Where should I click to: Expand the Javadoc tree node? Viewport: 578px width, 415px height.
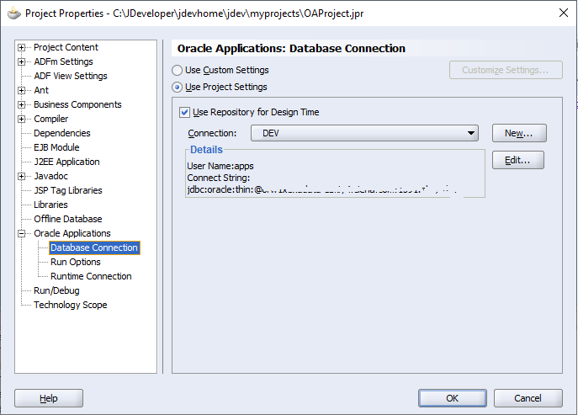21,176
